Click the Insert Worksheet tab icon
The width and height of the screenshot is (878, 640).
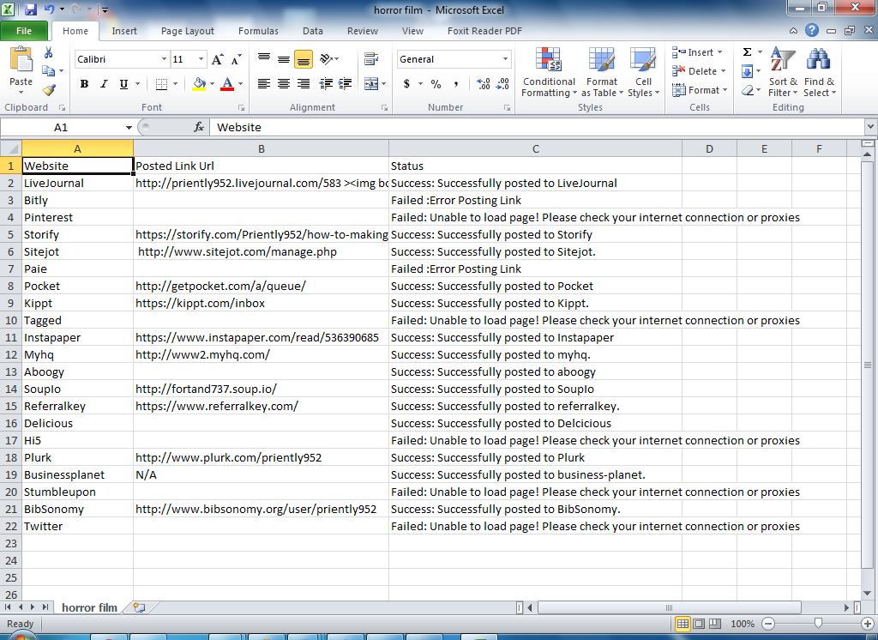click(x=139, y=607)
